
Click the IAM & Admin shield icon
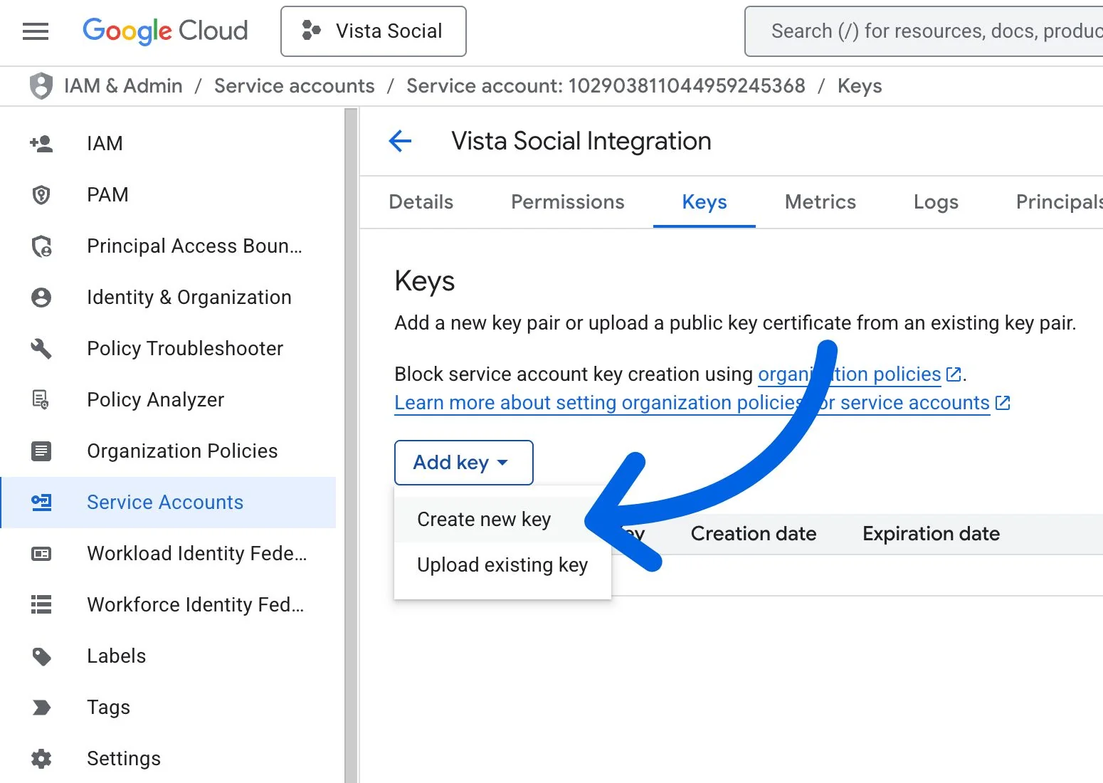(41, 86)
